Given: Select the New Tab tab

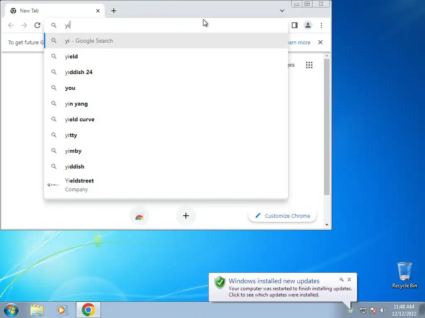Looking at the screenshot, I should [x=55, y=11].
